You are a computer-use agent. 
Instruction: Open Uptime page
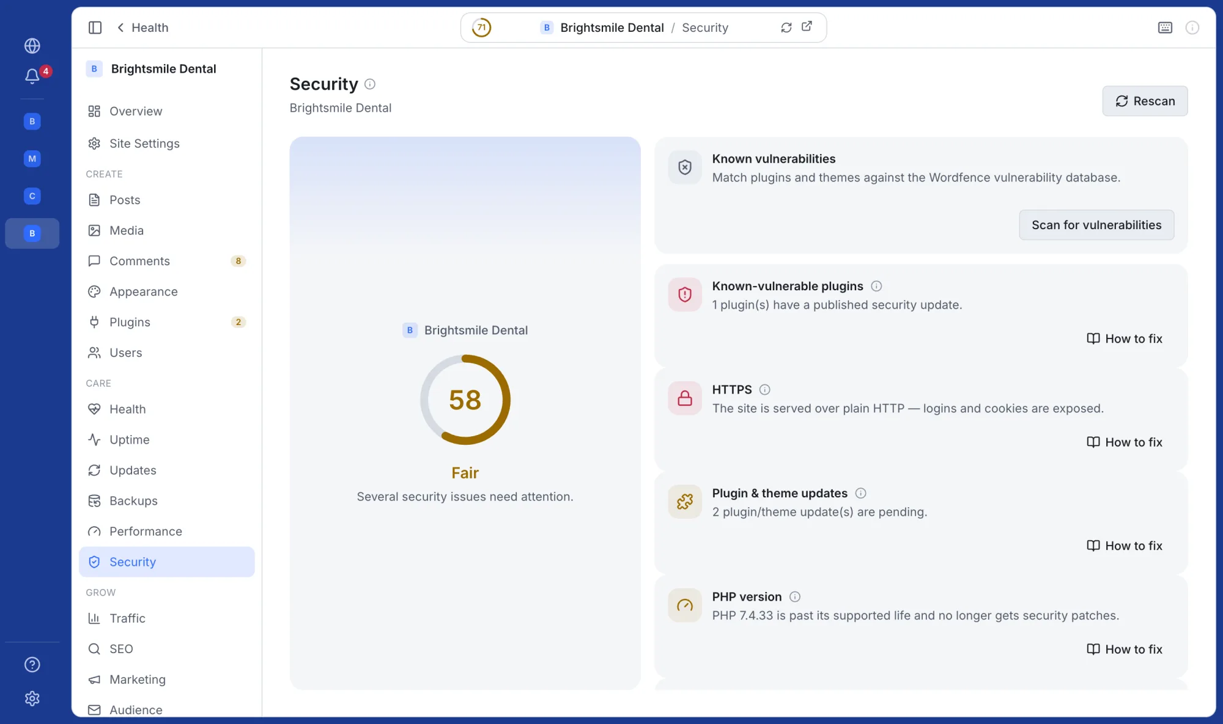(167, 440)
